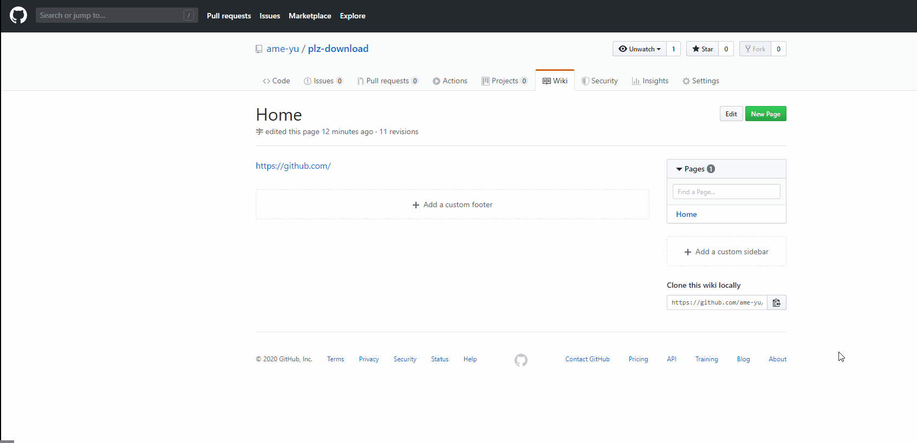Click Issues in the top navigation
The image size is (917, 443).
pos(270,16)
